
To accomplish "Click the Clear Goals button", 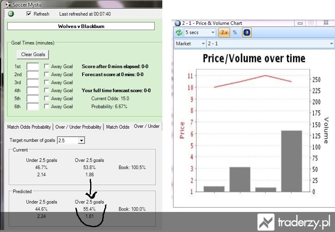I will [x=33, y=54].
